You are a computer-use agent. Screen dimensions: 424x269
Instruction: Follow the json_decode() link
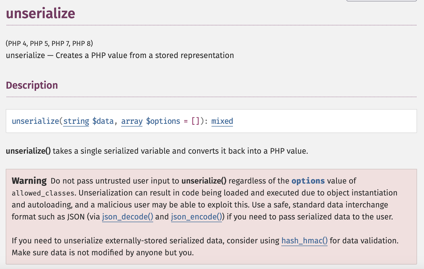click(127, 217)
